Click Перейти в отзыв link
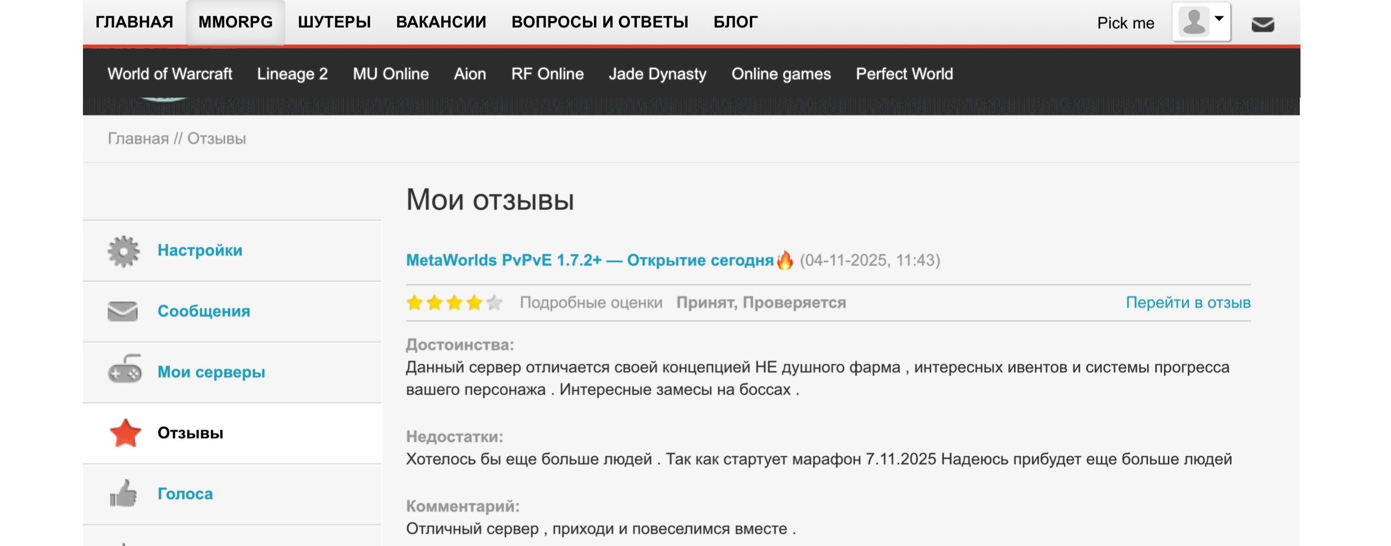 1187,303
